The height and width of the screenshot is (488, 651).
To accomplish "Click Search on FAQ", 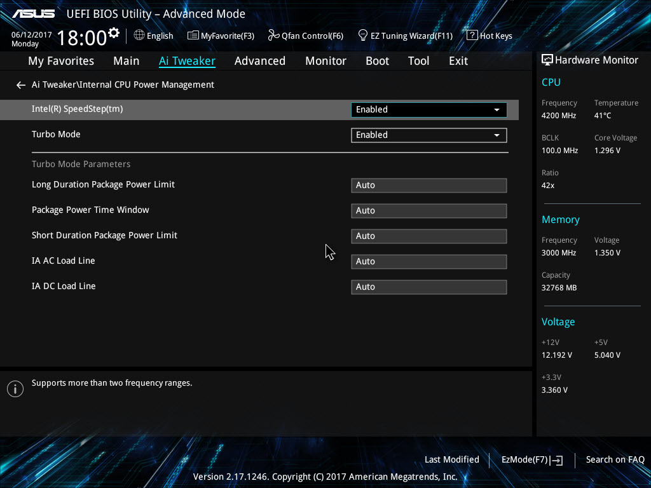I will 615,460.
